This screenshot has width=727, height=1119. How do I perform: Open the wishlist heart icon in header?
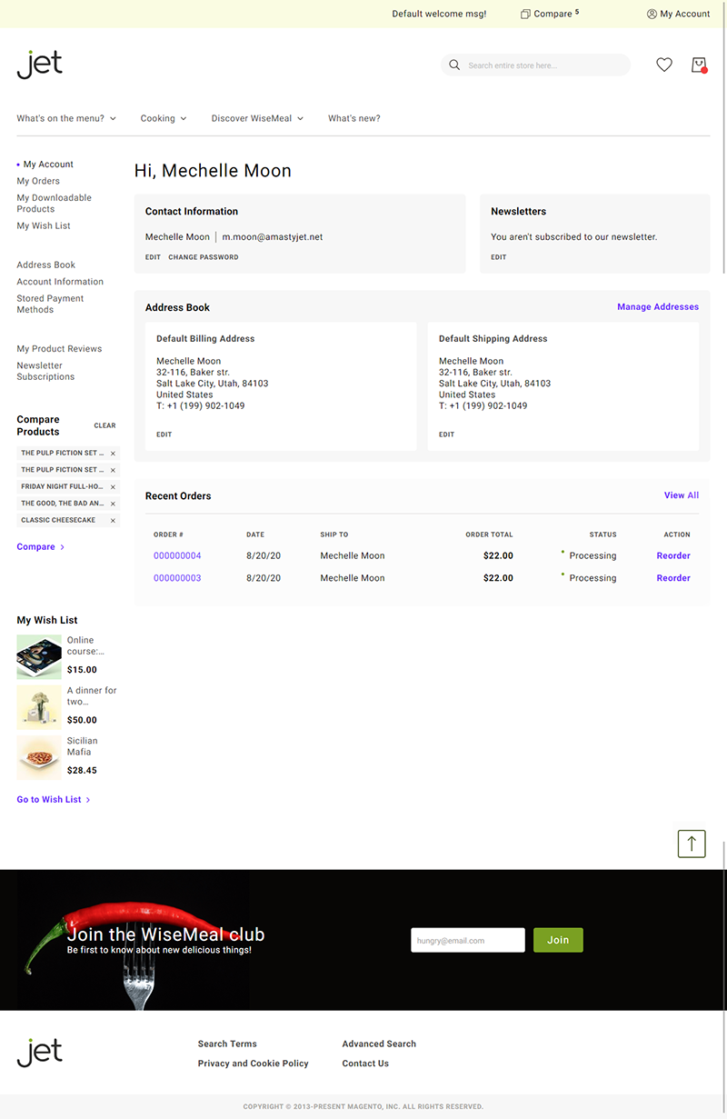coord(664,65)
